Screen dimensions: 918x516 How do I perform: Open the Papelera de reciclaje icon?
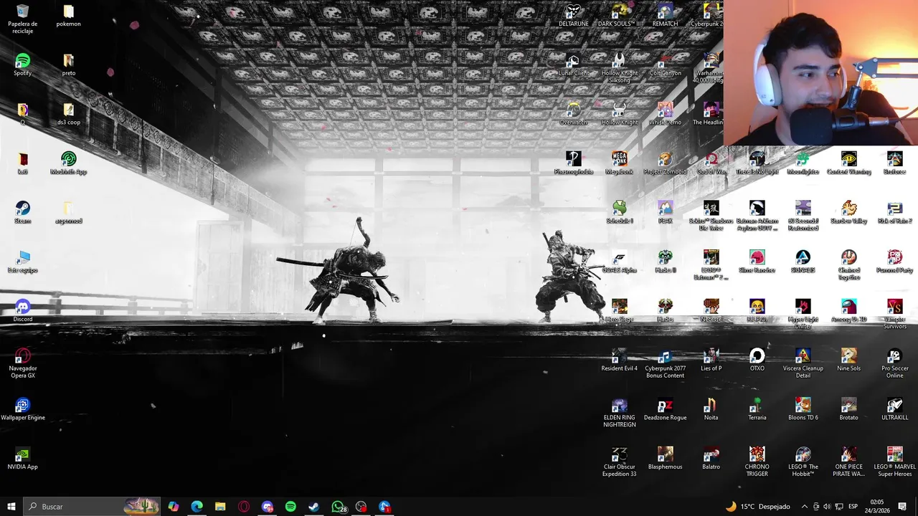[x=22, y=19]
